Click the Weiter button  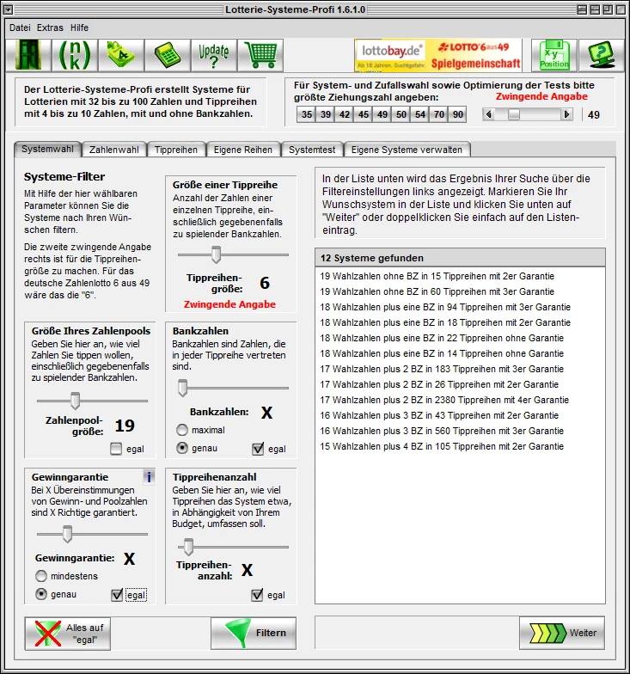click(x=562, y=633)
